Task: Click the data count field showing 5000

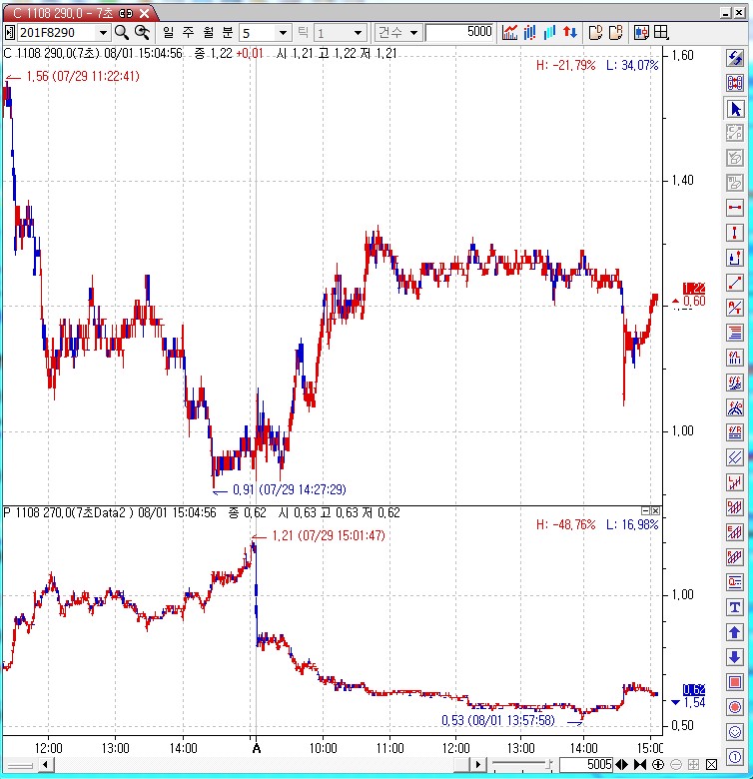Action: click(x=459, y=32)
